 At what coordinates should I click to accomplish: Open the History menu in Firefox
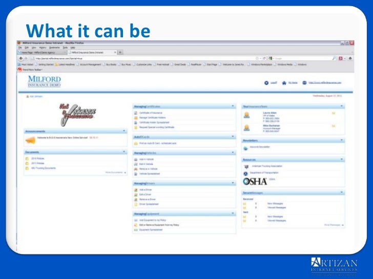43,48
